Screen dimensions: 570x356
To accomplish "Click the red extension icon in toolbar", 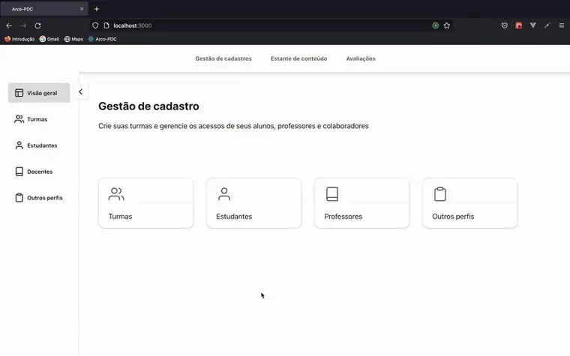I will (519, 25).
